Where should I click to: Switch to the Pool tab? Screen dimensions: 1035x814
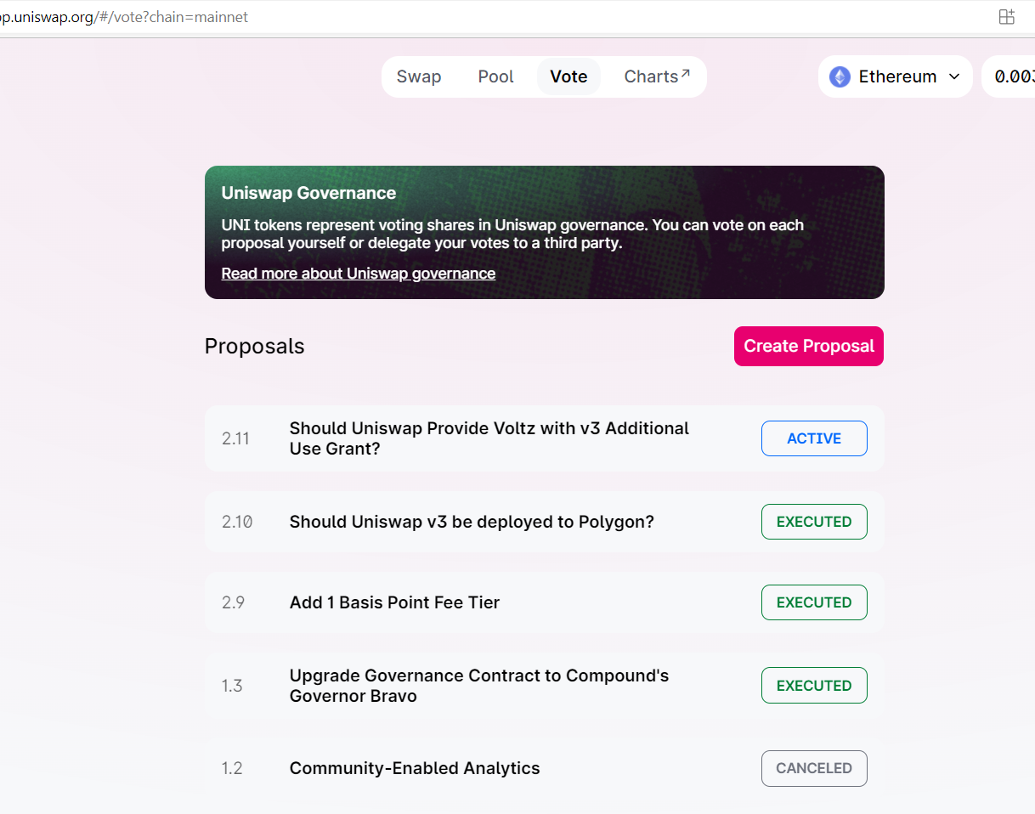(x=495, y=76)
